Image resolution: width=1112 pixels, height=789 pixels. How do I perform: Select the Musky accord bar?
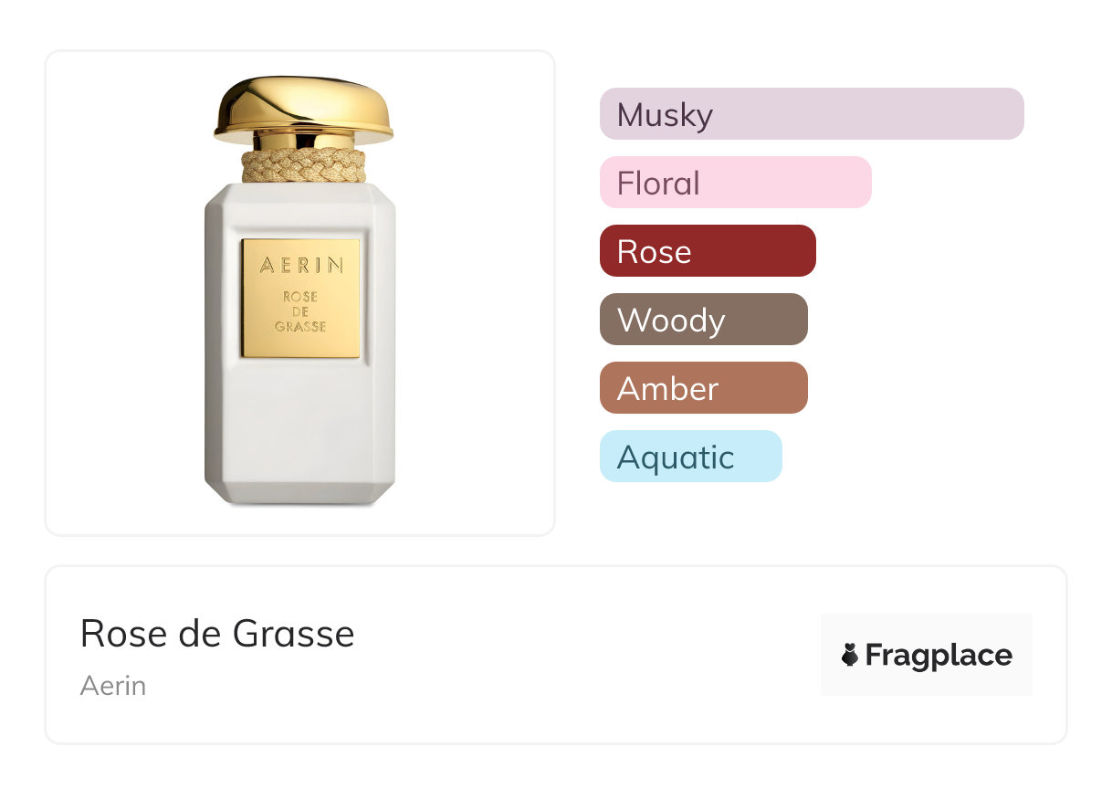point(812,114)
